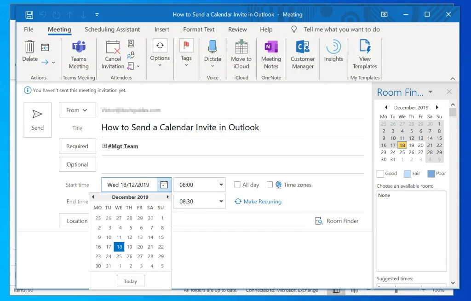The image size is (471, 301).
Task: Click the Teams Meeting icon
Action: pyautogui.click(x=79, y=48)
